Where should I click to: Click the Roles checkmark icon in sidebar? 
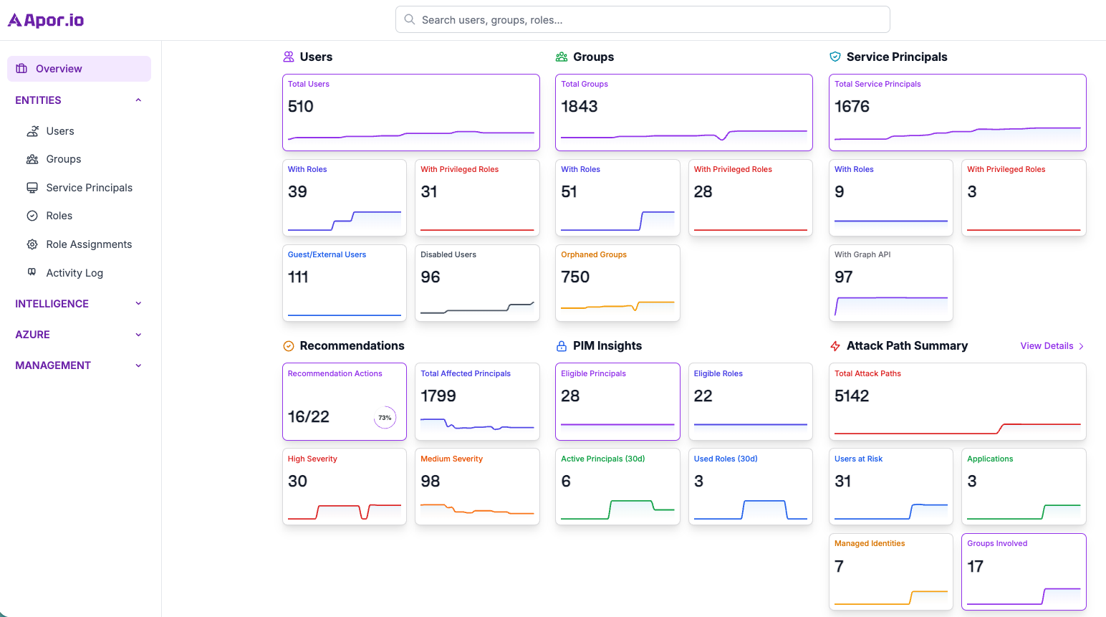[32, 215]
